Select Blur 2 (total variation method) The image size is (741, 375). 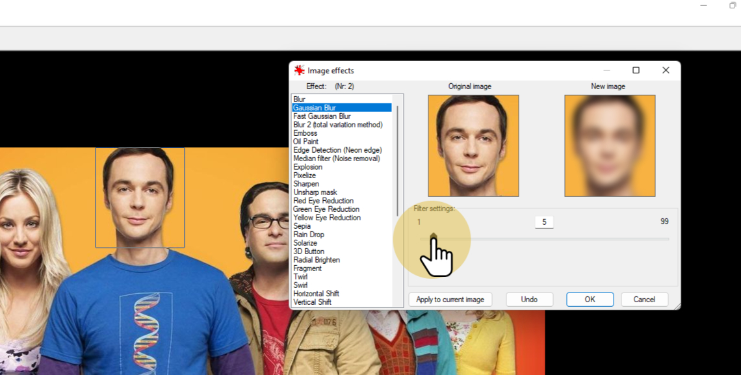pyautogui.click(x=338, y=125)
